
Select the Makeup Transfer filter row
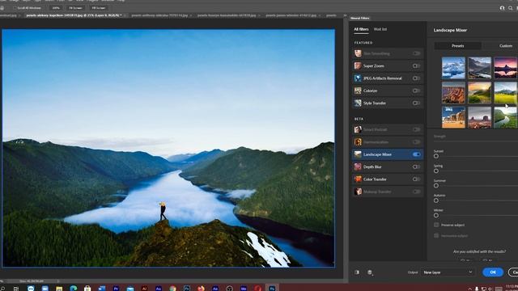click(x=387, y=192)
